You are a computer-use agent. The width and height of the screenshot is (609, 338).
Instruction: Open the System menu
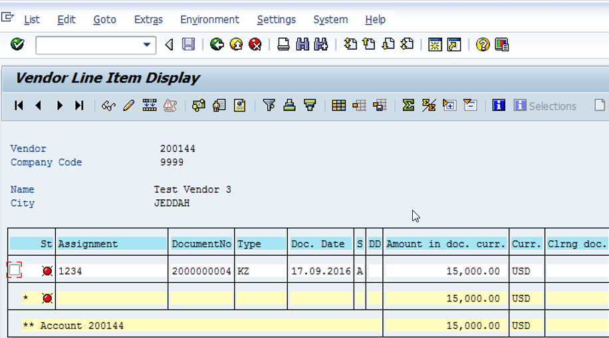click(330, 19)
